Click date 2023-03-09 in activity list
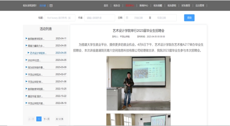Image resolution: width=230 pixels, height=126 pixels. click(61, 67)
